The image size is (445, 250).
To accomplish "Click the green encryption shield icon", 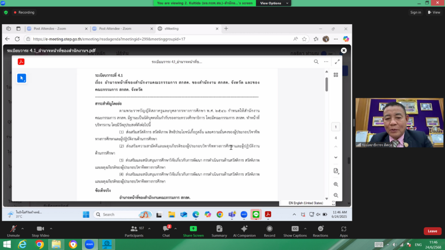I will (x=6, y=13).
